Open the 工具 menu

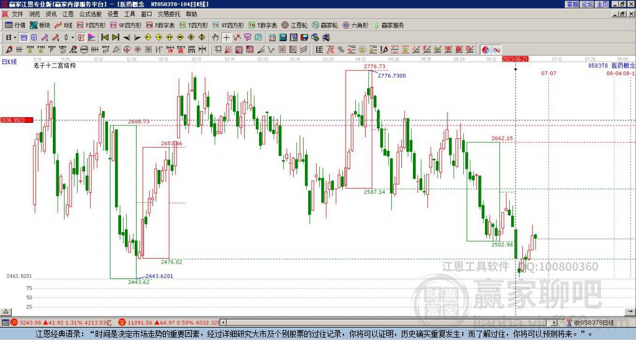pyautogui.click(x=129, y=14)
